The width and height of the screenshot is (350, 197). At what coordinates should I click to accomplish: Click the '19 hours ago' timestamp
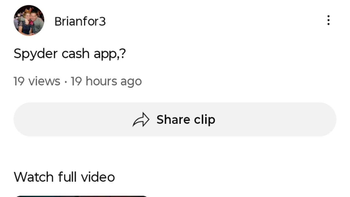pyautogui.click(x=106, y=81)
